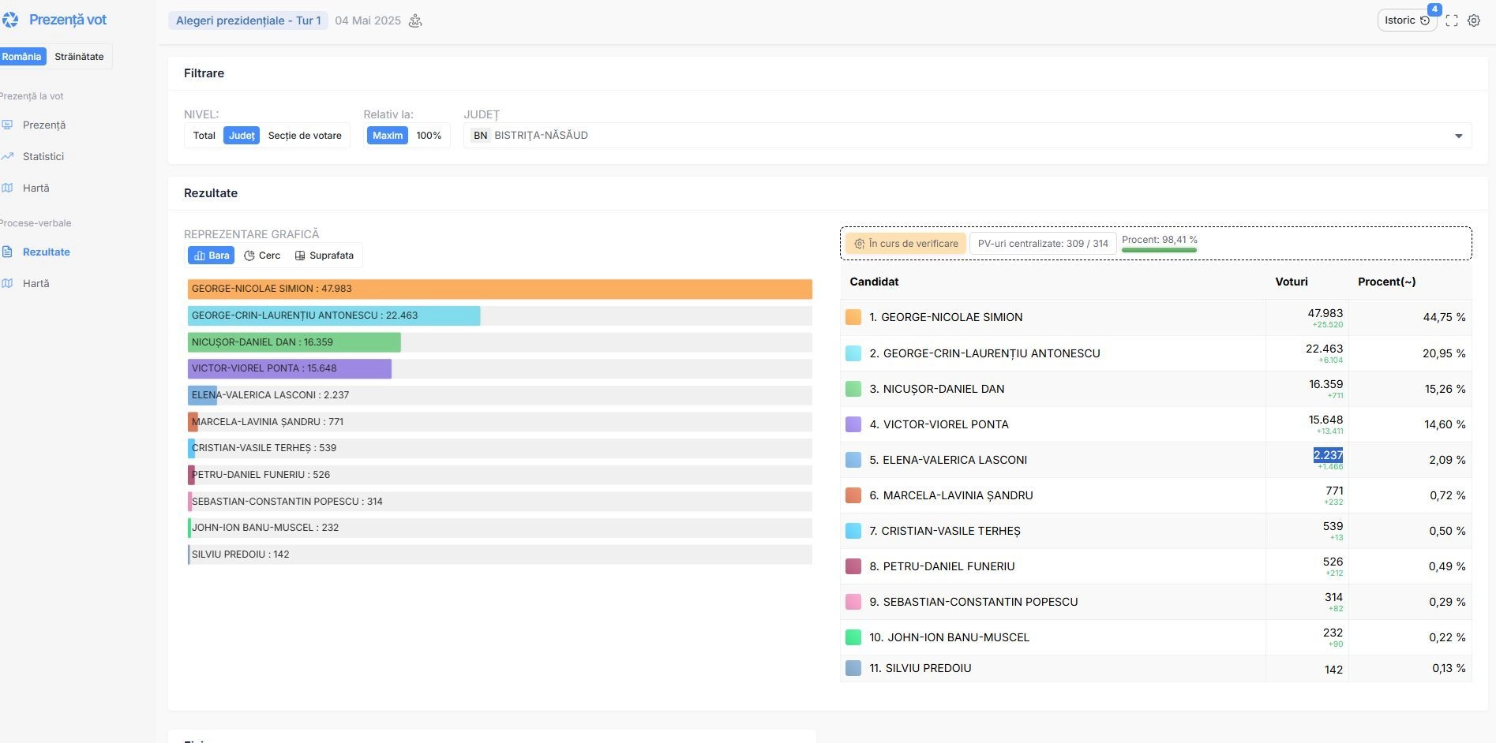Switch chart to Cerc view

pos(262,256)
